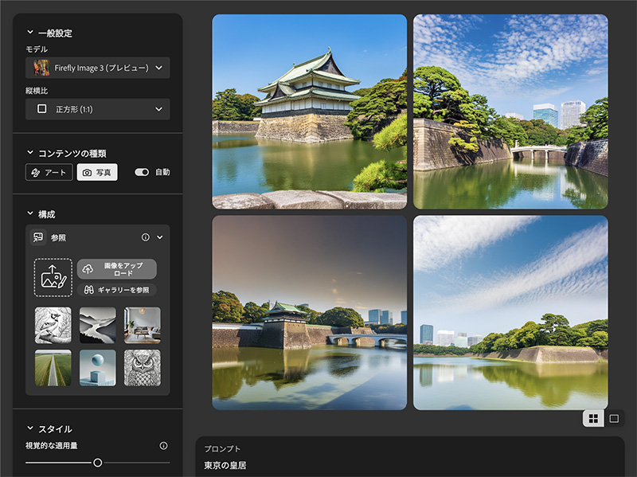Collapse the 一般設定 section
637x477 pixels.
pyautogui.click(x=30, y=33)
